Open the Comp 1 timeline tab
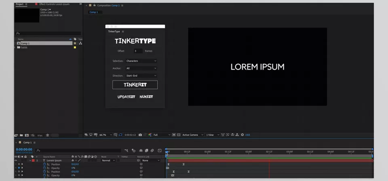 pos(27,143)
